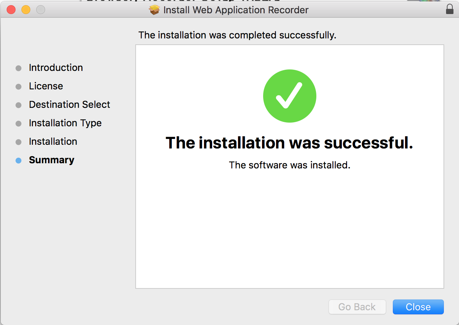Viewport: 459px width, 325px height.
Task: Click the 'installation was completed successfully' header text
Action: [237, 35]
